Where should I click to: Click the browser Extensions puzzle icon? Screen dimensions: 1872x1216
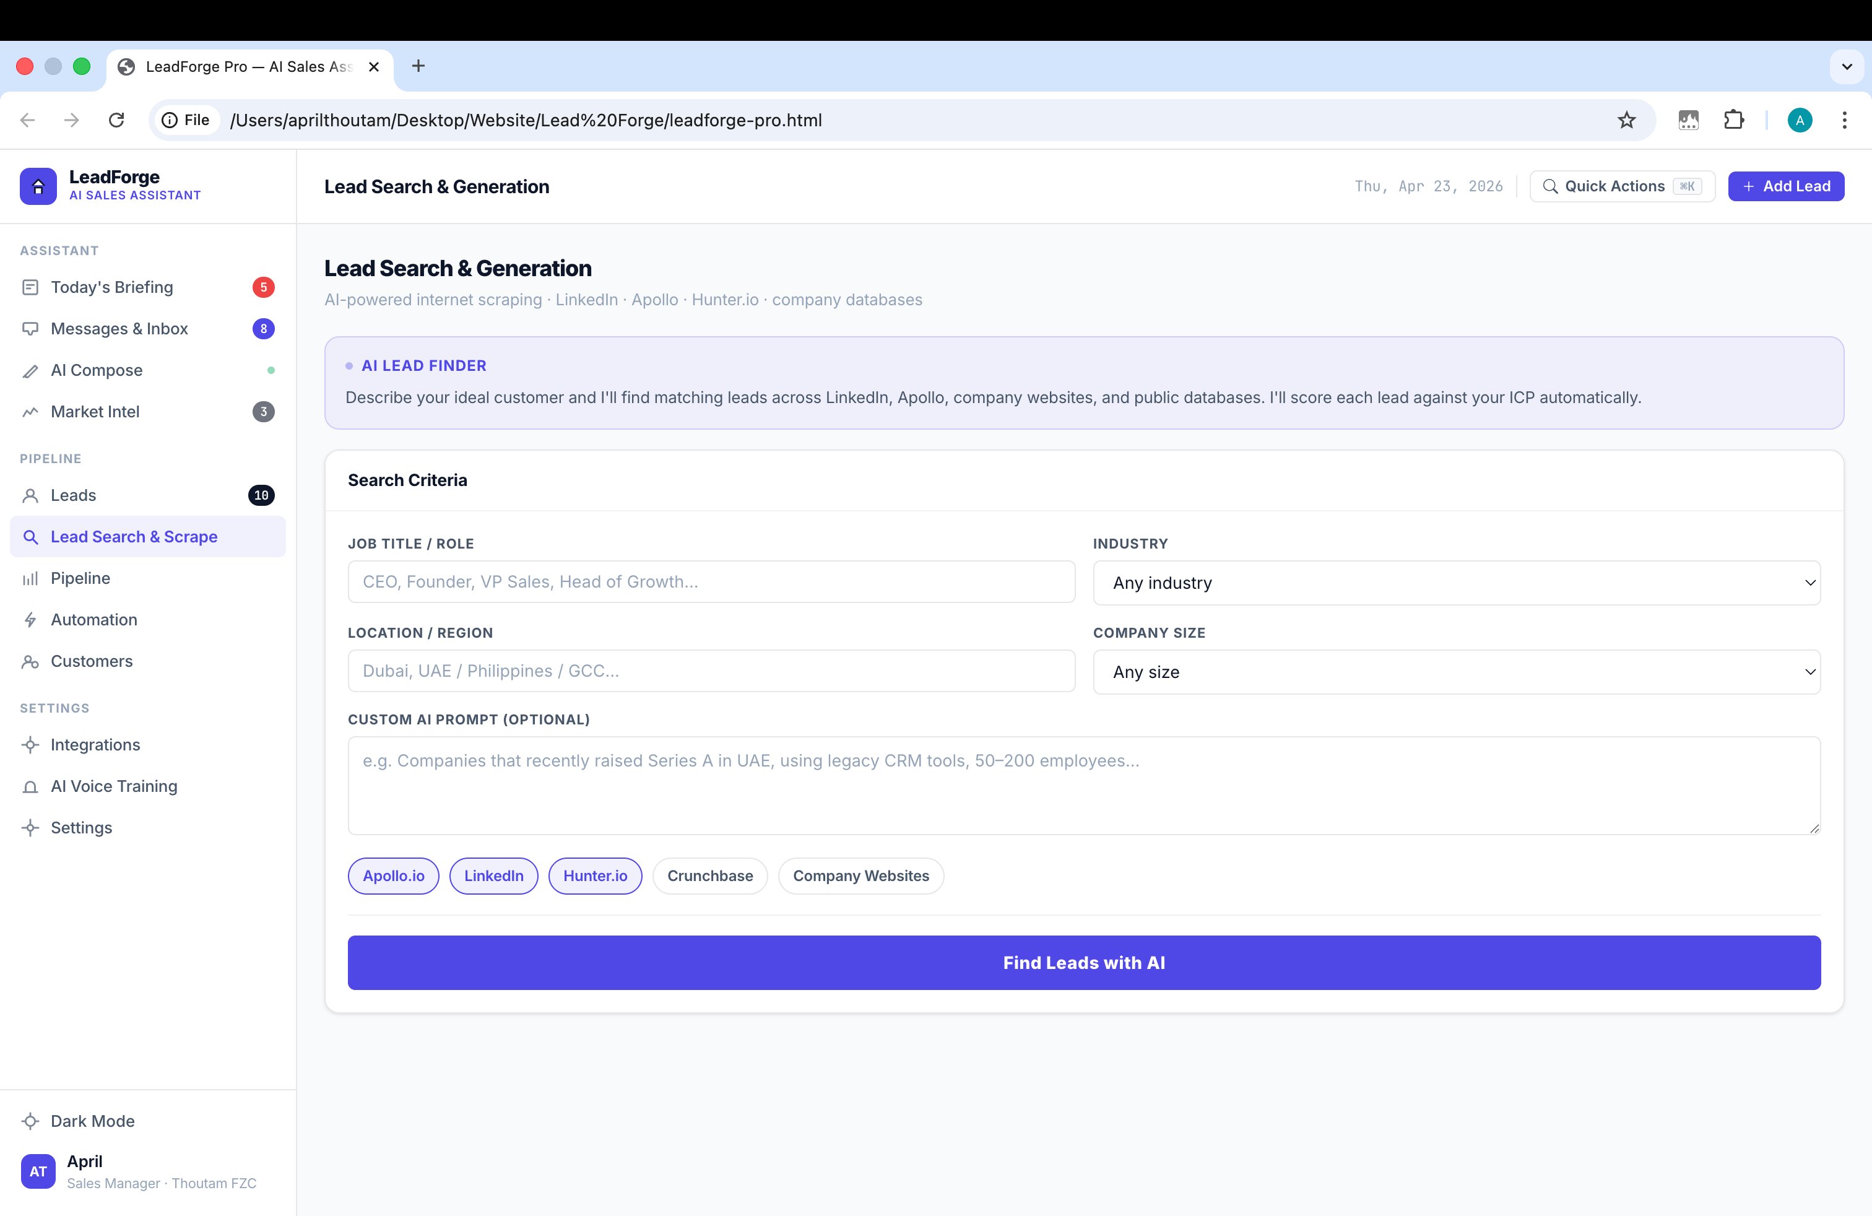(x=1733, y=120)
